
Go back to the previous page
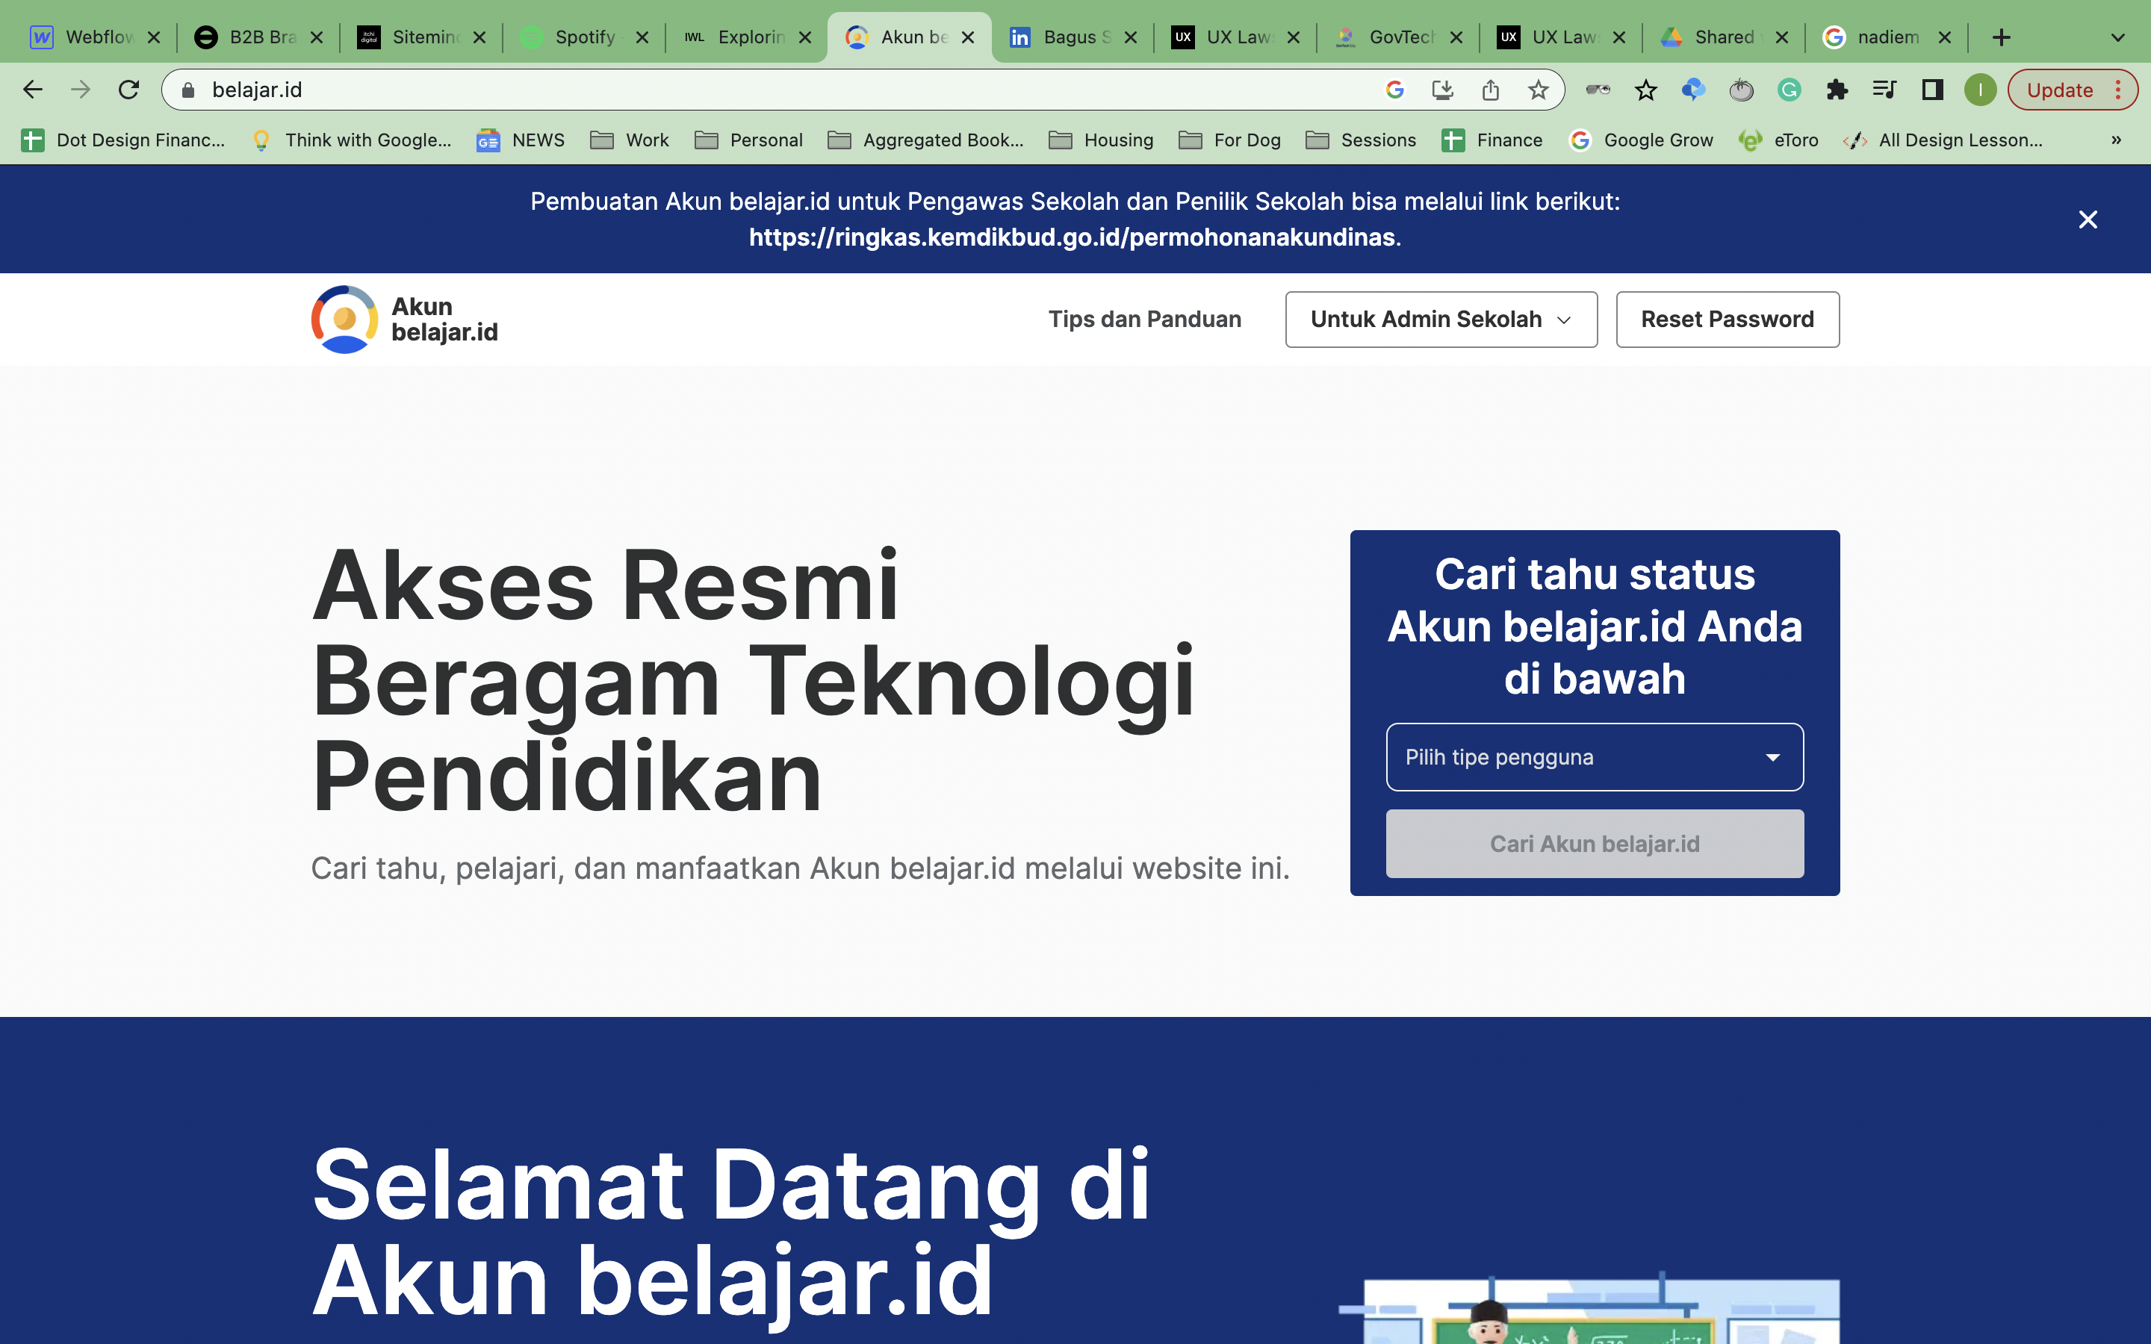pyautogui.click(x=33, y=90)
